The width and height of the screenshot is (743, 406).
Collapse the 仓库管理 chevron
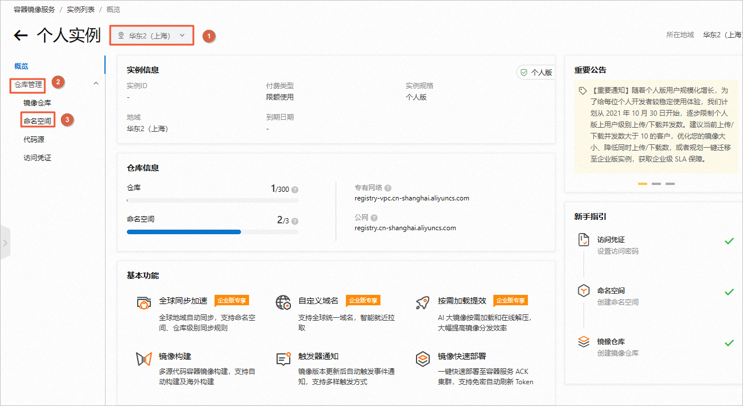point(96,84)
